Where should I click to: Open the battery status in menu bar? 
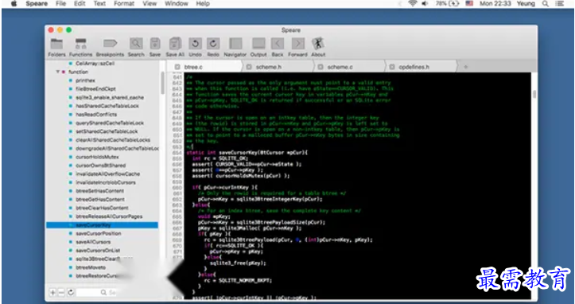447,4
